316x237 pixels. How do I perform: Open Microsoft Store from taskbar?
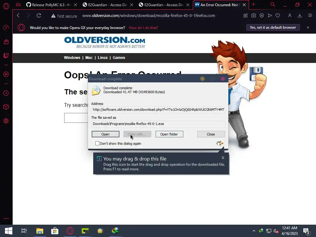55,231
